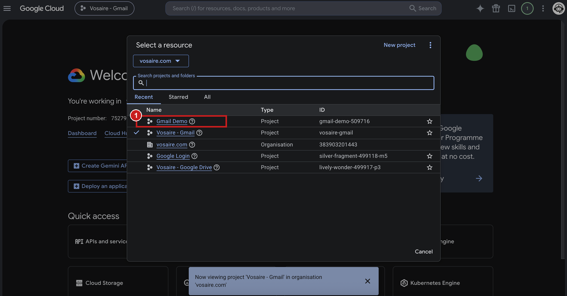Click the help icon beside vosaire.com

pos(192,145)
